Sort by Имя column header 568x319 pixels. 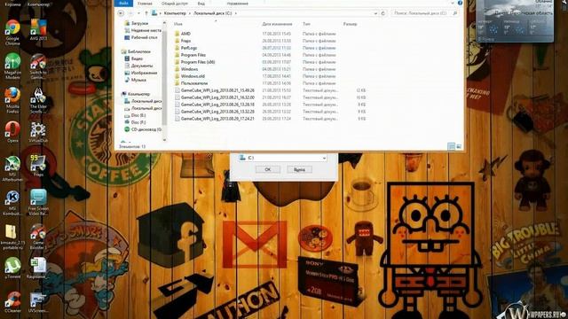pyautogui.click(x=177, y=24)
